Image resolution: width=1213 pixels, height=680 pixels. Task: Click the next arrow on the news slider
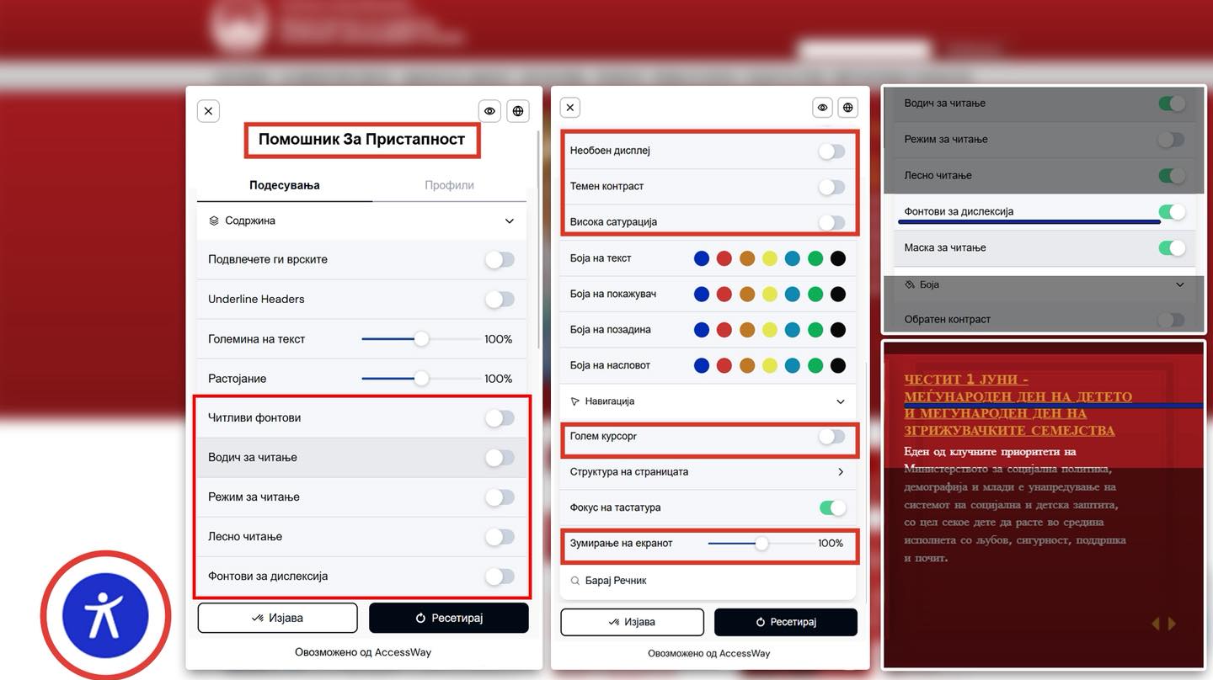tap(1172, 624)
